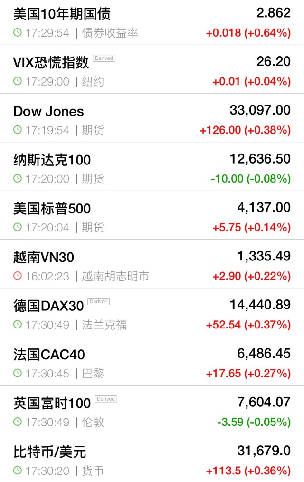Click the 31,679.0 Bitcoin price
The image size is (304, 482).
[x=264, y=451]
